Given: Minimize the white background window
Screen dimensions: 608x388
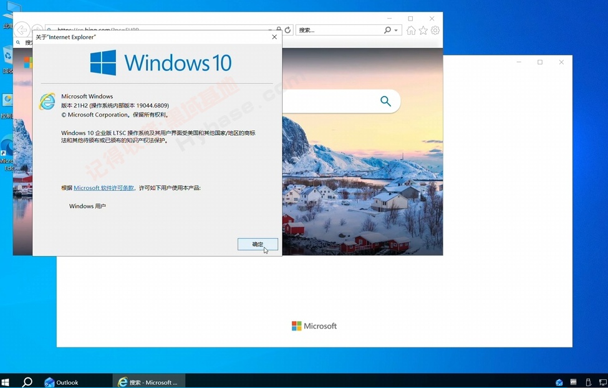Looking at the screenshot, I should pos(519,62).
